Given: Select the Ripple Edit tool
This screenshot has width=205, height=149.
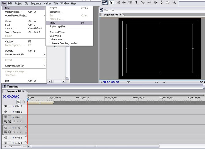Looking at the screenshot, I should pyautogui.click(x=124, y=2).
